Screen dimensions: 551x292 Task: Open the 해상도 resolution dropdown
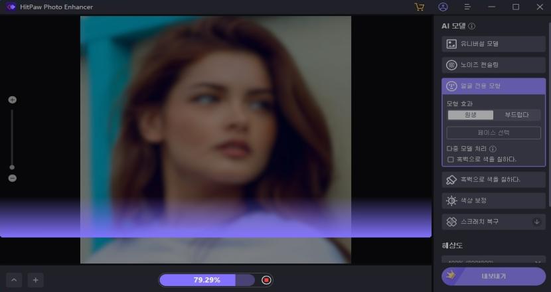tap(493, 261)
